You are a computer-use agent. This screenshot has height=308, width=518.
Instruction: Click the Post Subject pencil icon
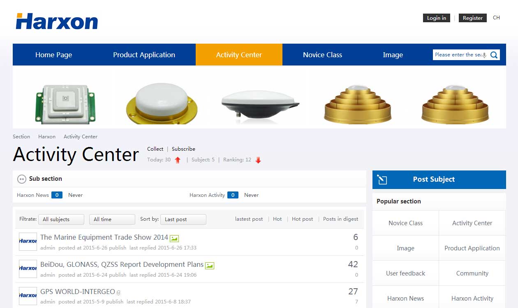pyautogui.click(x=382, y=180)
